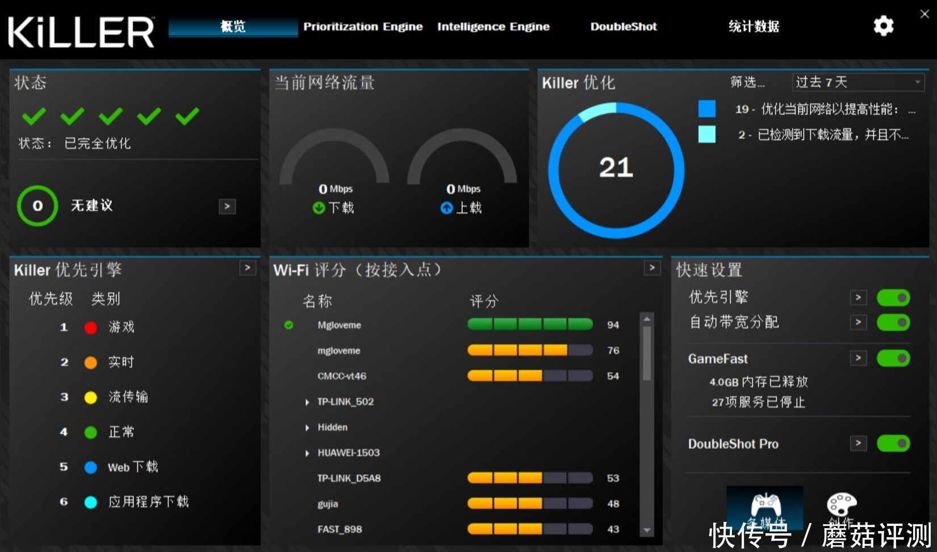Image resolution: width=937 pixels, height=552 pixels.
Task: Open the Prioritization Engine tab
Action: [363, 27]
